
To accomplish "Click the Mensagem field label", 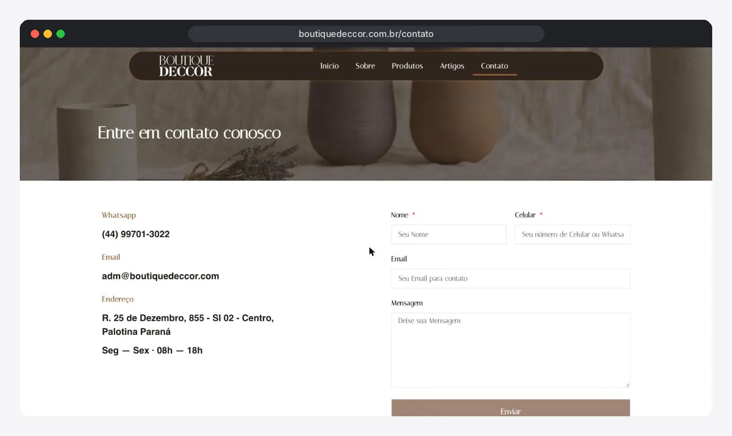I will click(407, 303).
